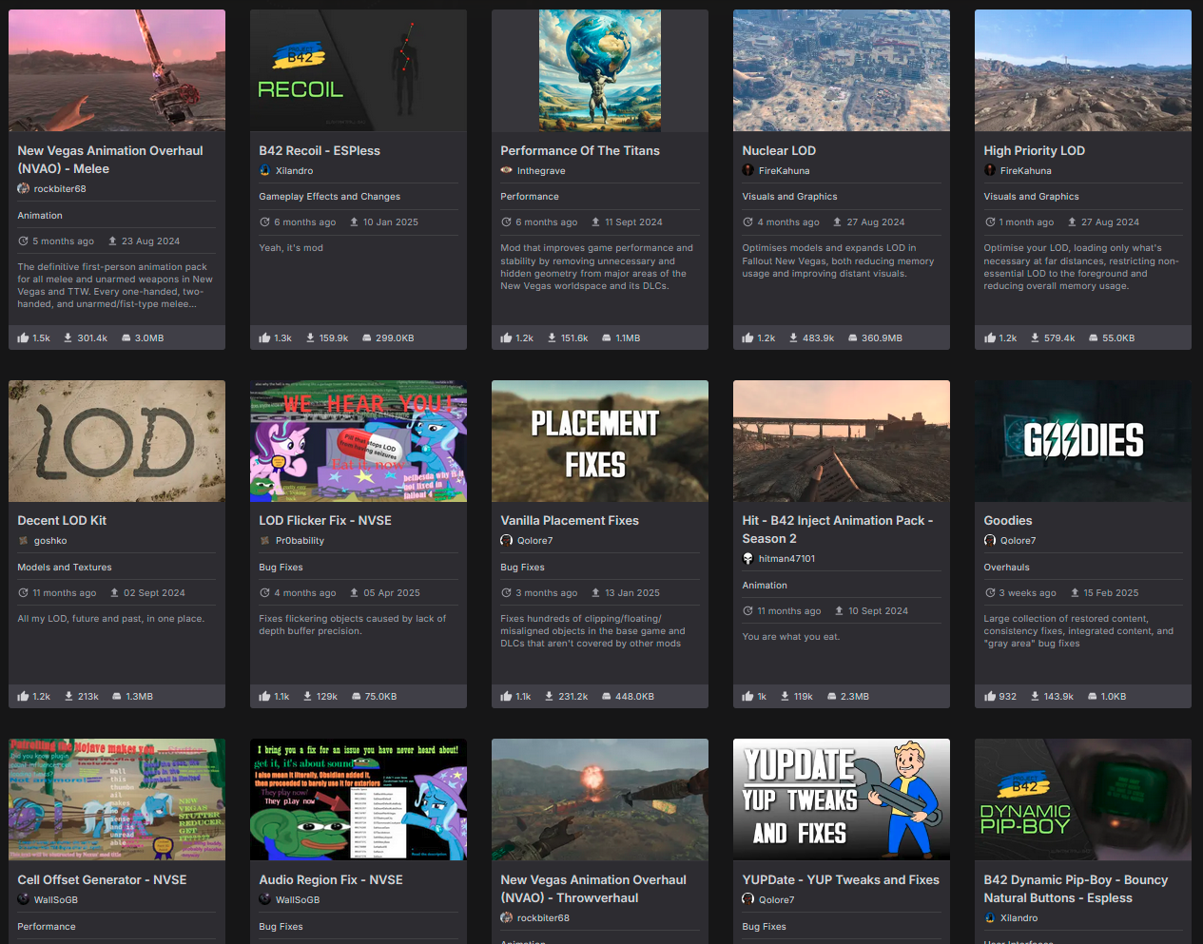Click rockbiter68 avatar on Throwverhaul card
The height and width of the screenshot is (944, 1203).
pos(507,917)
